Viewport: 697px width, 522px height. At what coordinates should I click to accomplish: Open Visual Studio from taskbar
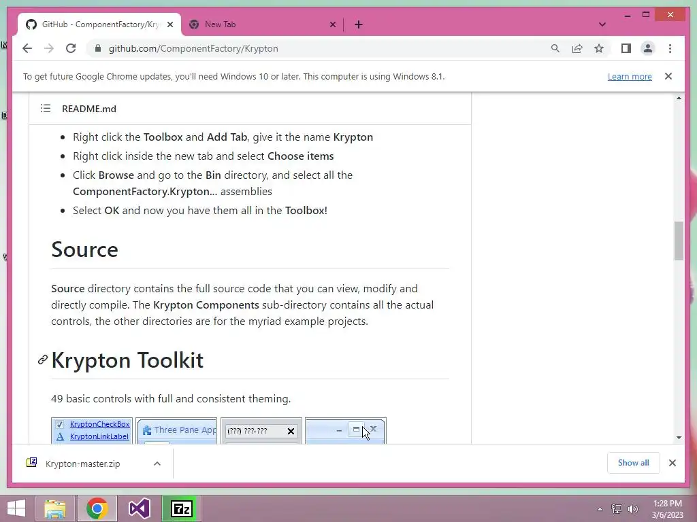[x=139, y=508]
